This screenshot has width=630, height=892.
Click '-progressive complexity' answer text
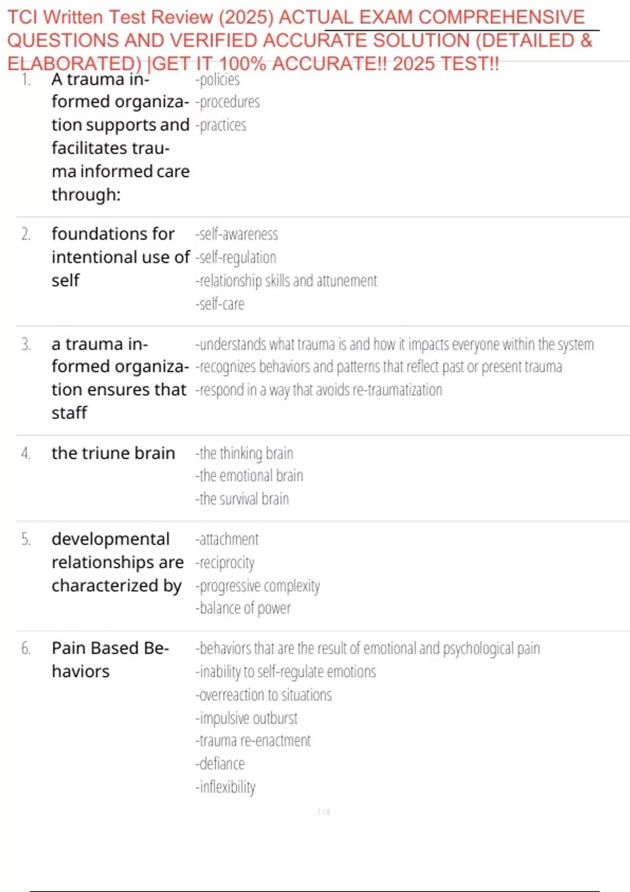(257, 586)
